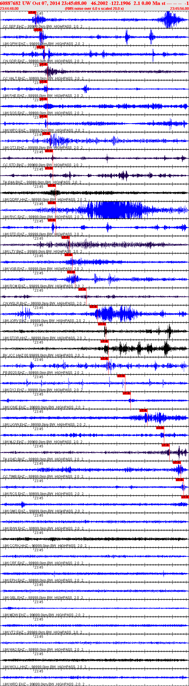Click the CC.TIMB.EHZ station label
The image size is (189, 686).
point(43,477)
